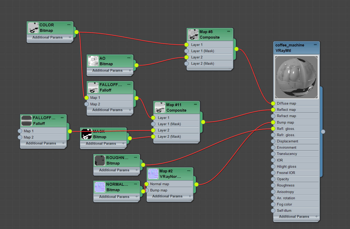The width and height of the screenshot is (350, 229).
Task: Select the Map #5 Composite thumbnail
Action: pos(193,34)
